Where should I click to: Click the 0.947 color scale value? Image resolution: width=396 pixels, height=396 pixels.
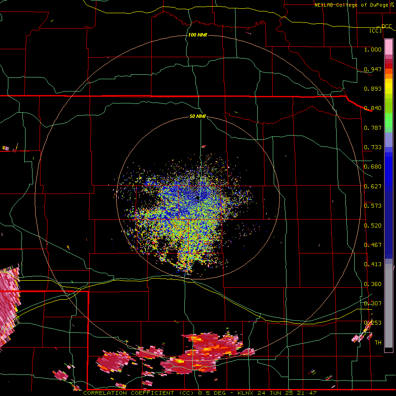[373, 69]
